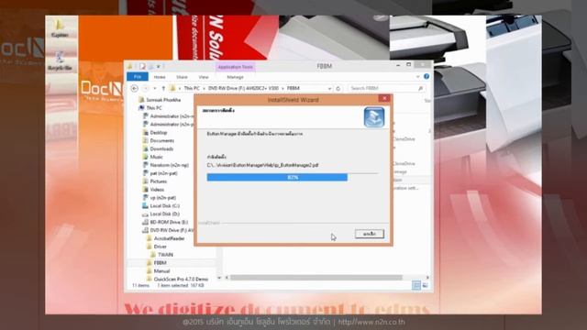Click the InstallShield installer logo icon

coord(374,117)
